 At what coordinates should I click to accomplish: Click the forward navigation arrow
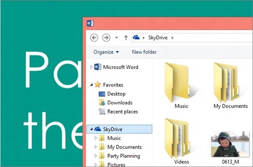[106, 38]
